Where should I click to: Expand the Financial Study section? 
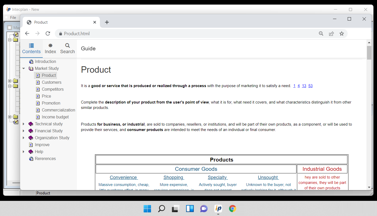[24, 131]
